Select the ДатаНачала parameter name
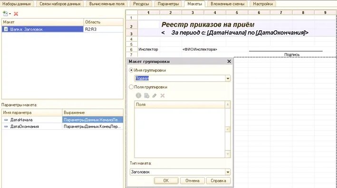This screenshot has width=337, height=188. 21,120
